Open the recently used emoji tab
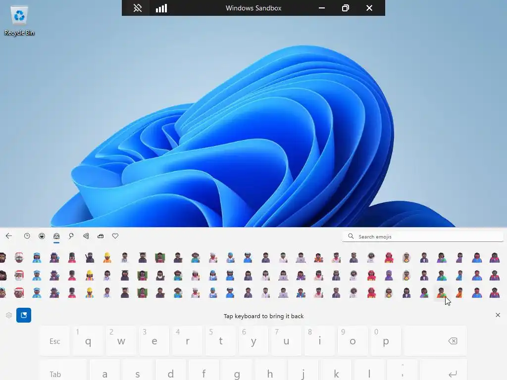Viewport: 507px width, 380px height. pyautogui.click(x=27, y=236)
